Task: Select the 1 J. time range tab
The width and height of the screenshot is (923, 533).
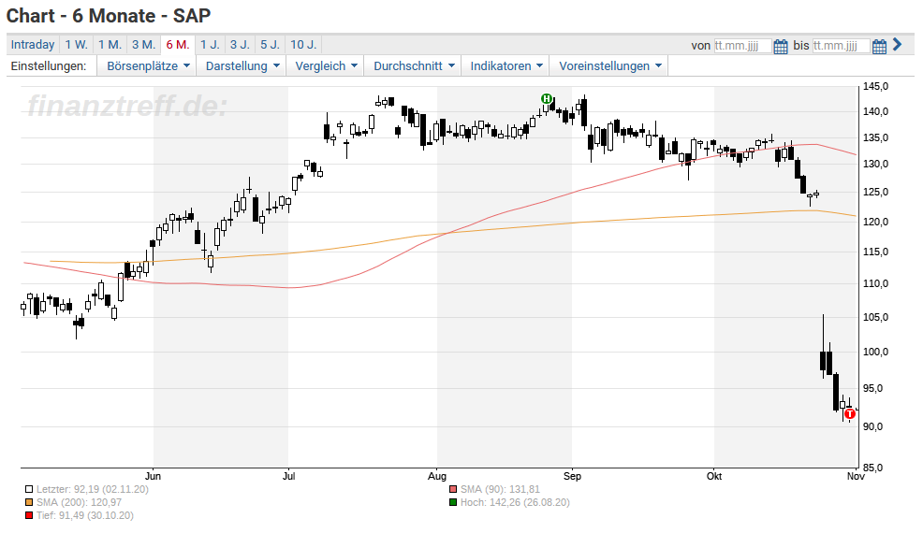Action: click(x=210, y=45)
